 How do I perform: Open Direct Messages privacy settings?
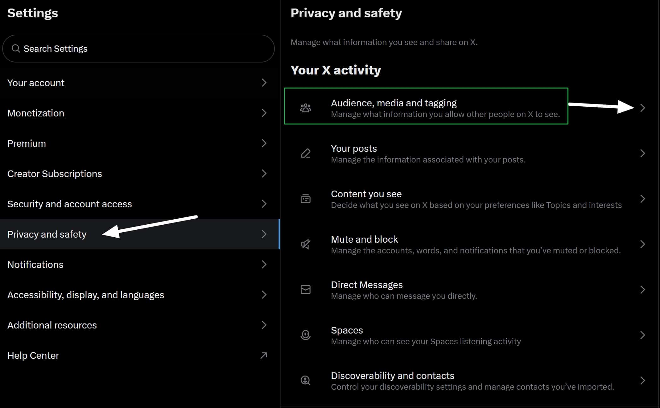pos(469,290)
